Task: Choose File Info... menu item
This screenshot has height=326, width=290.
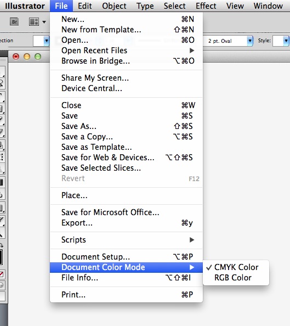Action: (x=126, y=278)
